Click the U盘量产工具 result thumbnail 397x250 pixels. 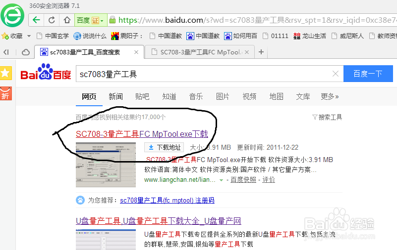coord(106,240)
